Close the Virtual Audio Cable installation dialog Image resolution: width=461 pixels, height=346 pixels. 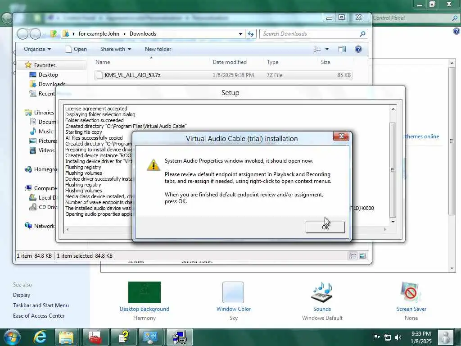click(341, 136)
